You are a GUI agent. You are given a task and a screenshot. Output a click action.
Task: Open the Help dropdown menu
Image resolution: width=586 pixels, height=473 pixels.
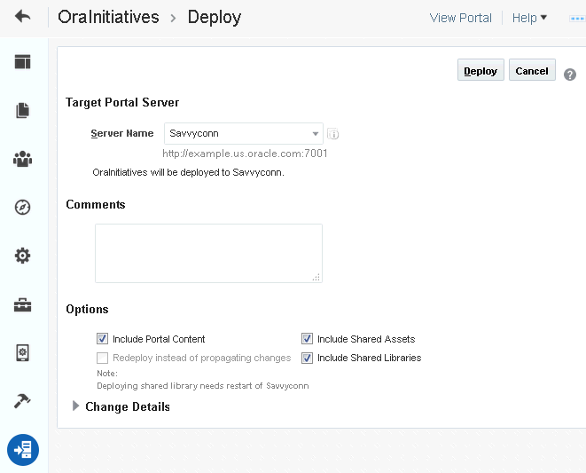coord(529,18)
